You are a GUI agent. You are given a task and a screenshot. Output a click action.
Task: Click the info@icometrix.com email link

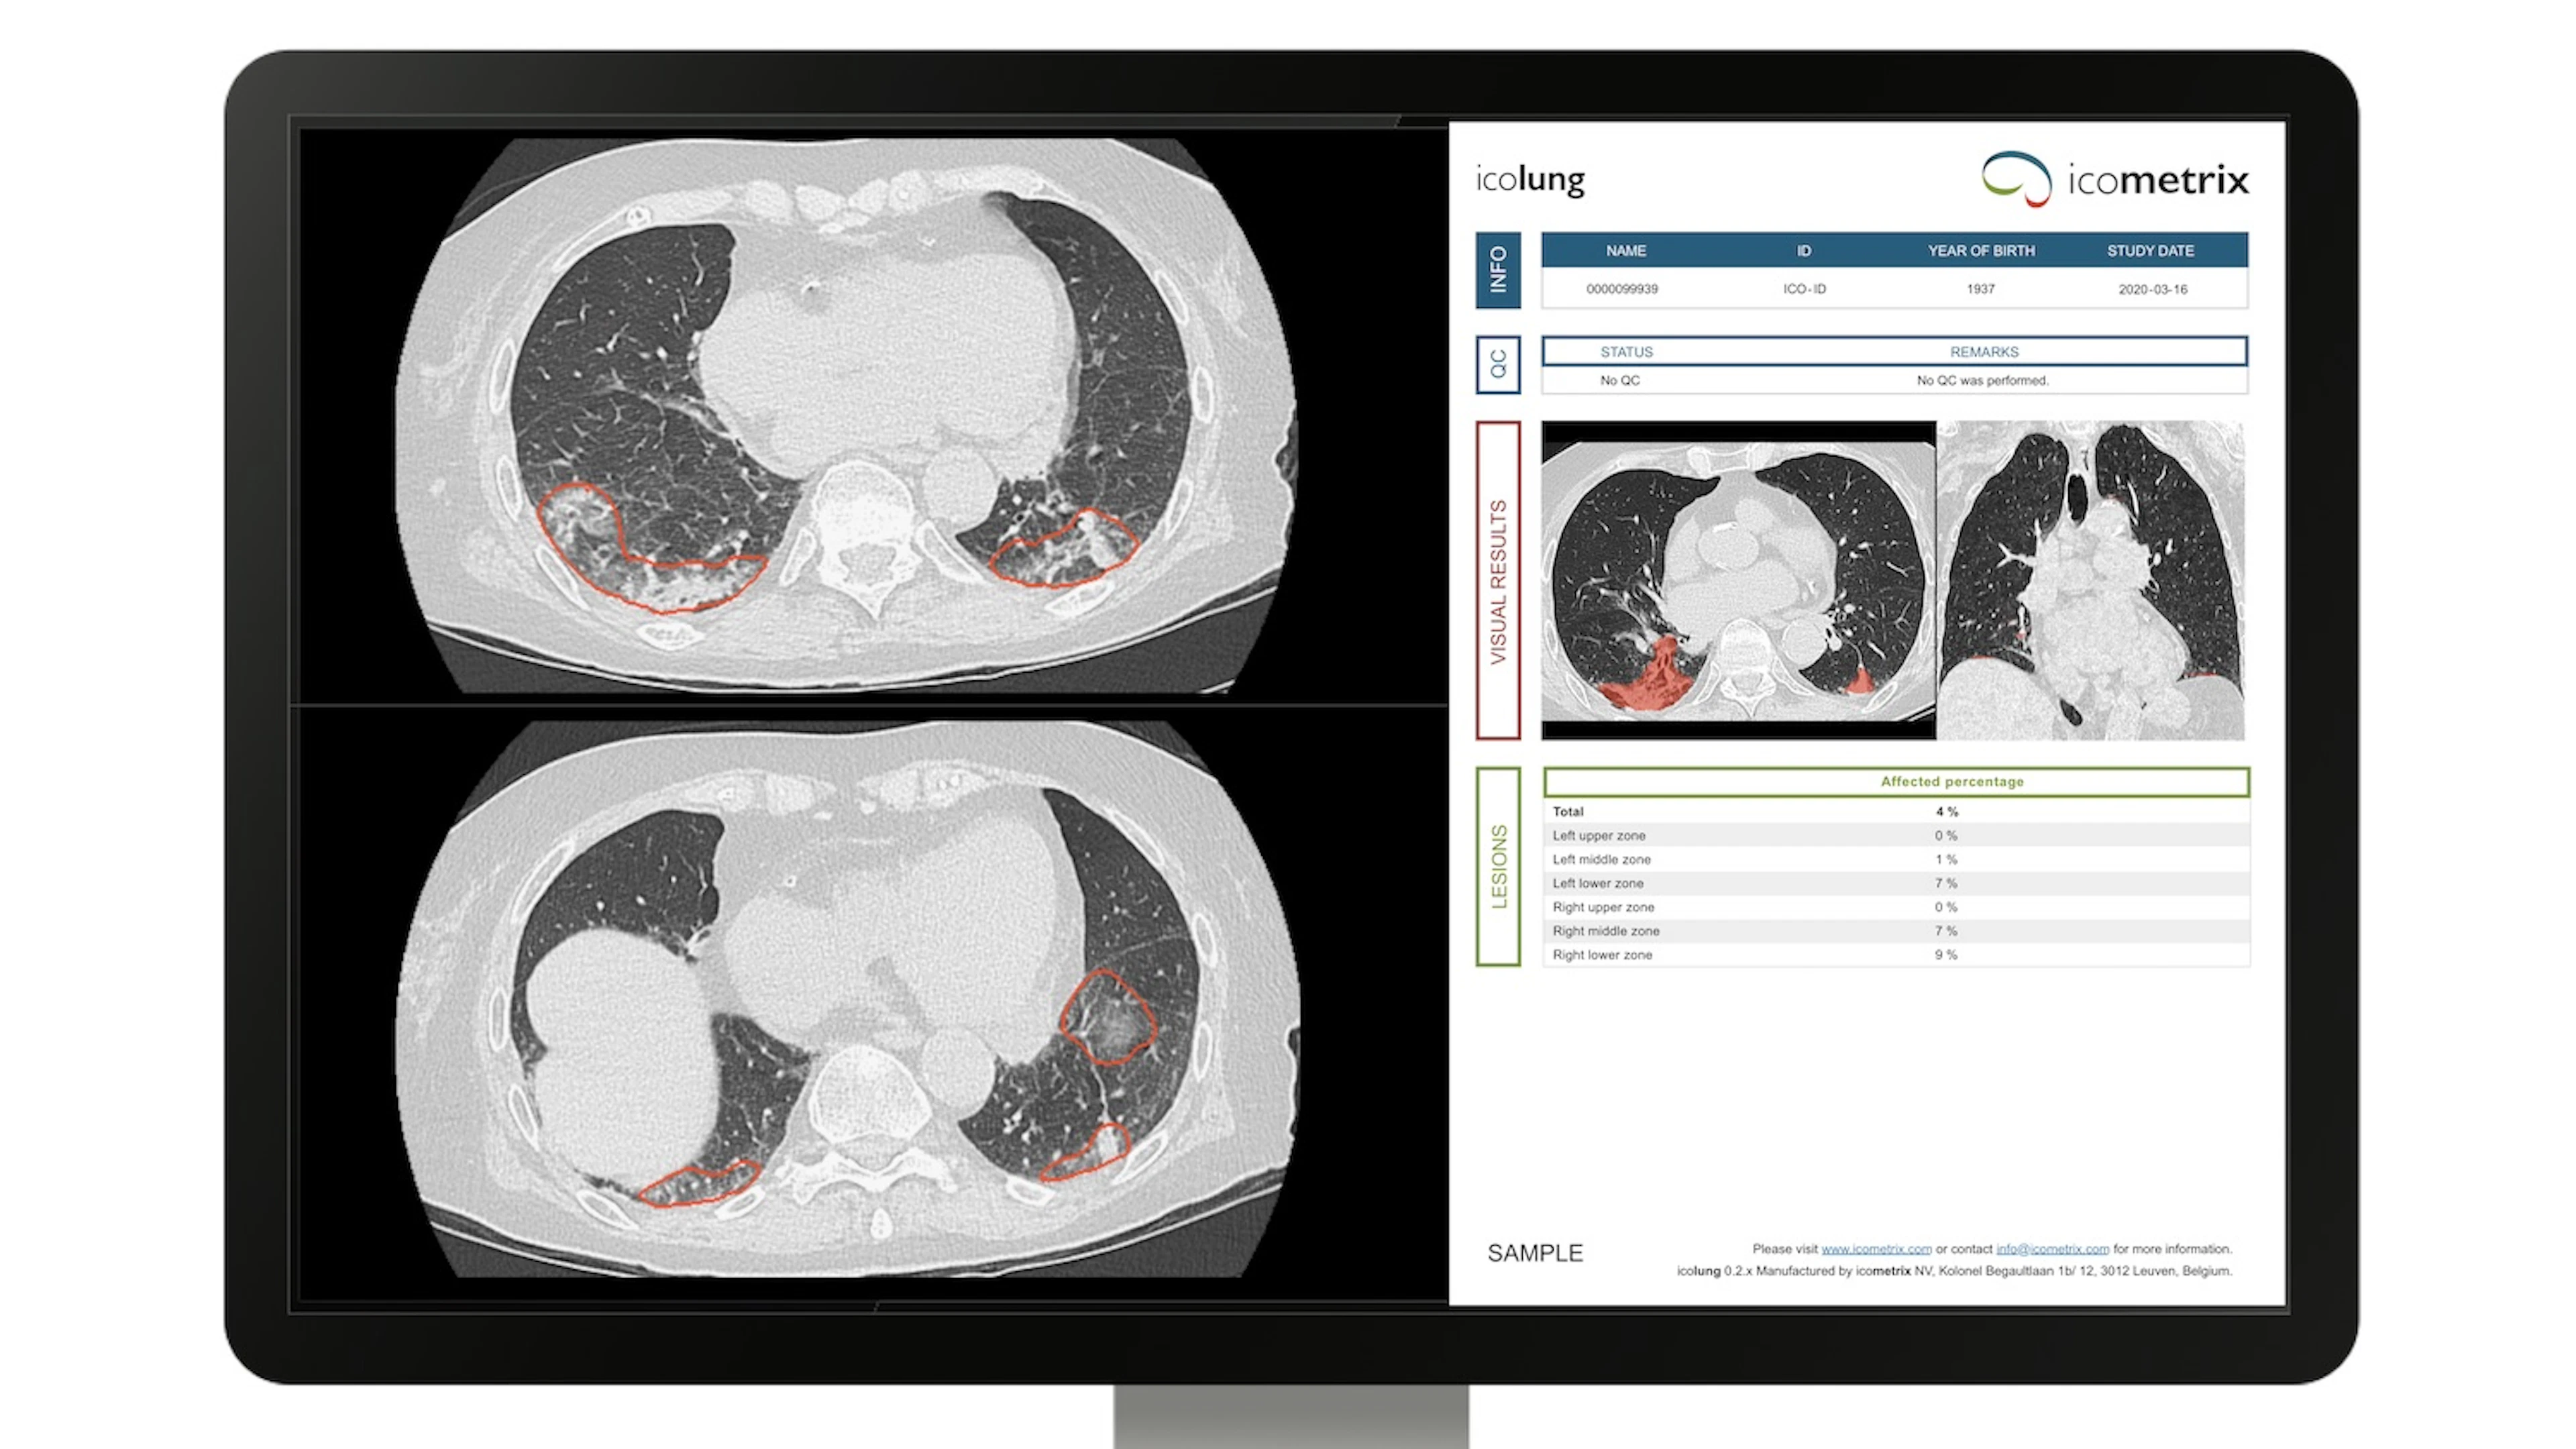2052,1248
